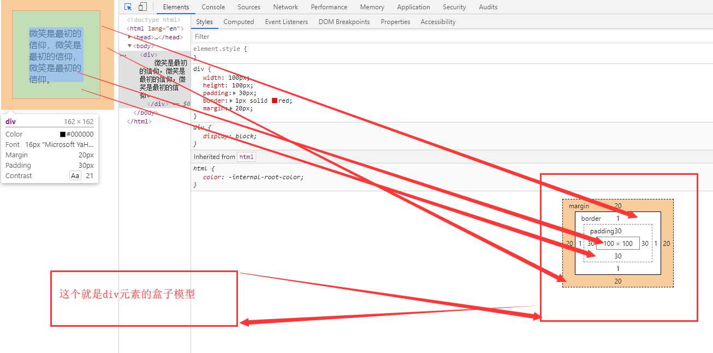Open the DOM Breakpoints sub-tab
The image size is (713, 353).
click(x=344, y=22)
